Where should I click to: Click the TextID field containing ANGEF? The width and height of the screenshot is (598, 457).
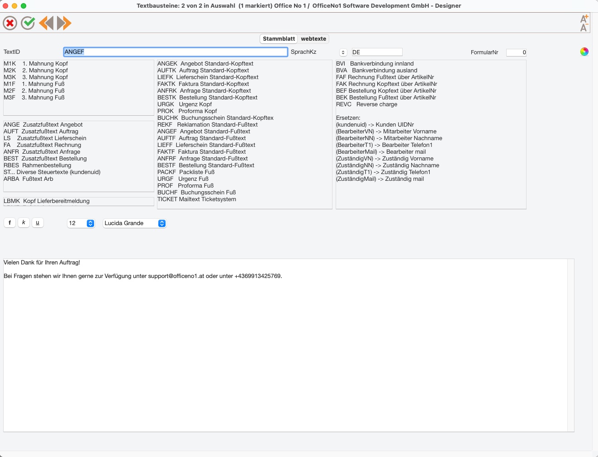176,52
